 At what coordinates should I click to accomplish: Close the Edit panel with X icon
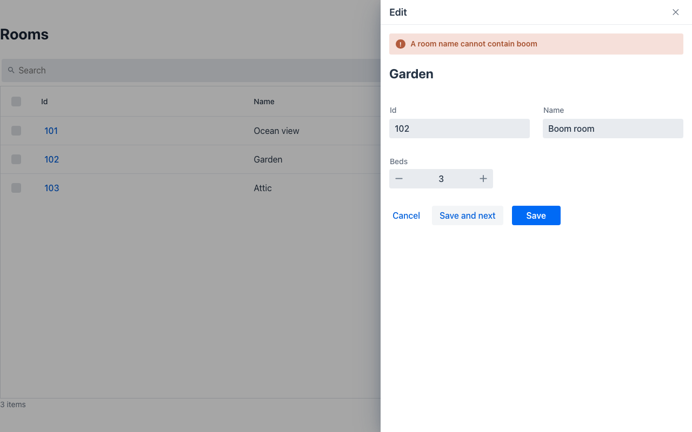[x=675, y=12]
